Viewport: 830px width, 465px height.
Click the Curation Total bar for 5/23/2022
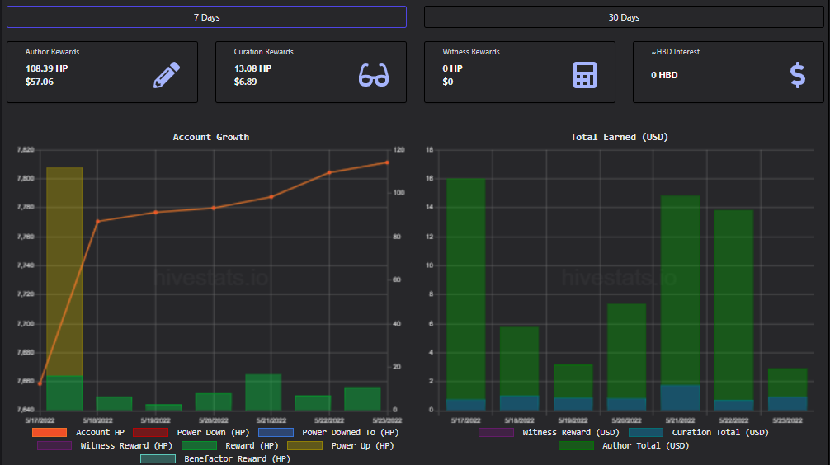point(788,404)
